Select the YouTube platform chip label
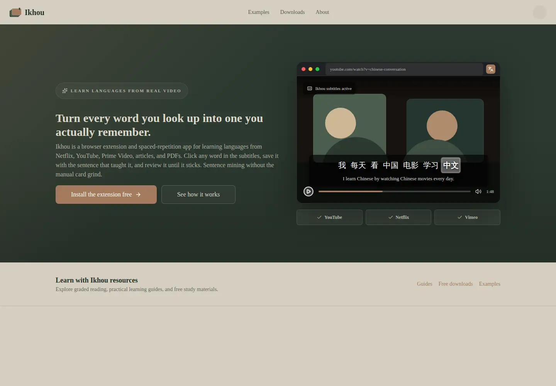This screenshot has height=386, width=556. pos(333,217)
